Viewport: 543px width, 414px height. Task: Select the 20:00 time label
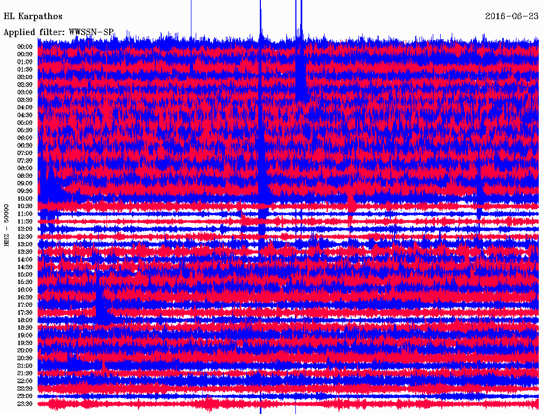[x=25, y=350]
